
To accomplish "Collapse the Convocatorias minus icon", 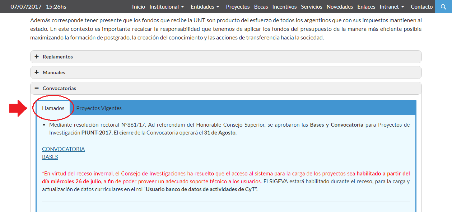I will pyautogui.click(x=37, y=88).
